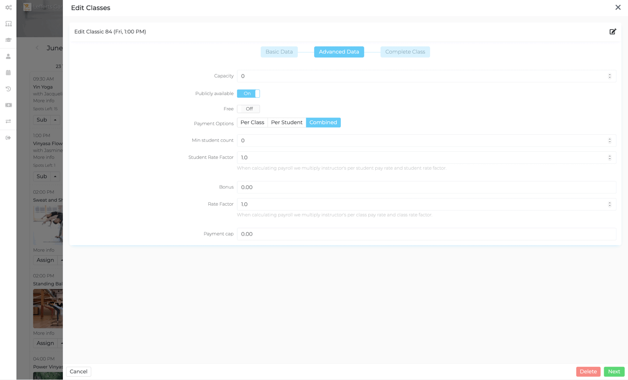Open the graduation cap icon in sidebar
The width and height of the screenshot is (628, 380).
pos(8,40)
